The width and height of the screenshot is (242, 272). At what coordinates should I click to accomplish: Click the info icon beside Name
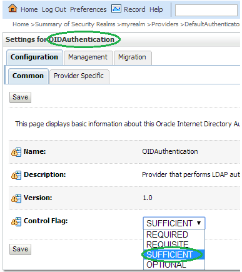pyautogui.click(x=16, y=152)
